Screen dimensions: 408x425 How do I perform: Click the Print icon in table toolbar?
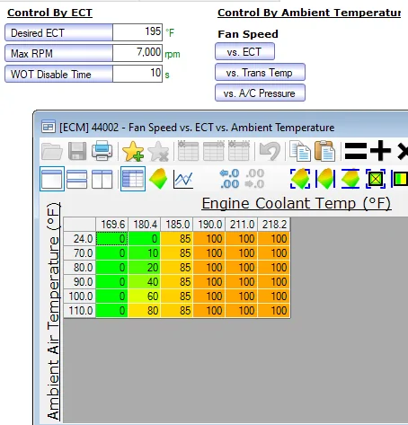coord(102,151)
